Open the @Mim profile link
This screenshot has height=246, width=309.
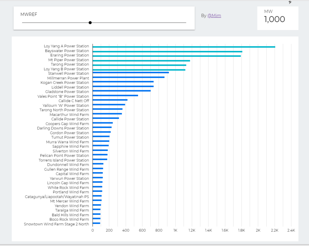(x=214, y=16)
